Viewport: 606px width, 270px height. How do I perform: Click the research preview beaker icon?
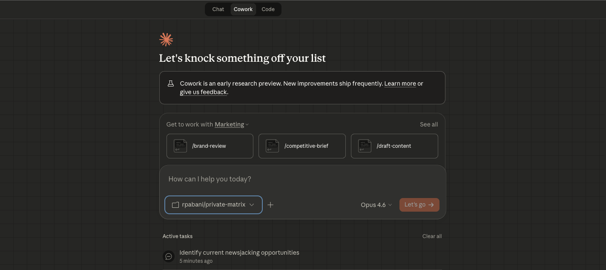pos(171,83)
